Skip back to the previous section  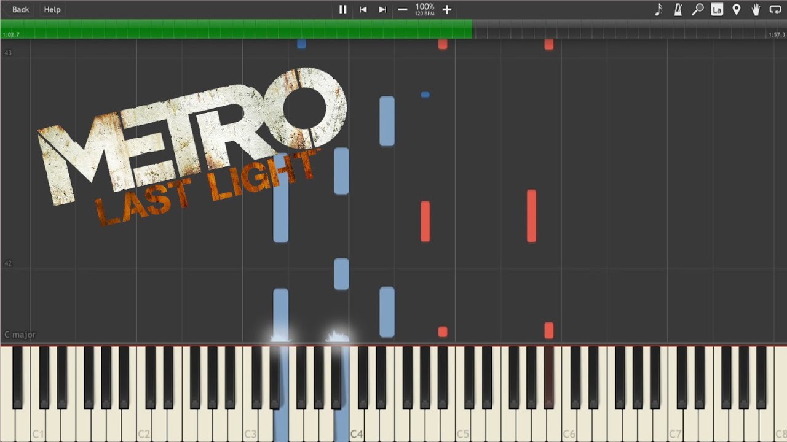tap(363, 9)
